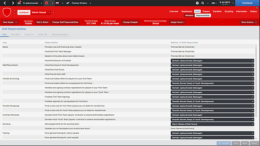Open the Information tab

click(x=241, y=11)
